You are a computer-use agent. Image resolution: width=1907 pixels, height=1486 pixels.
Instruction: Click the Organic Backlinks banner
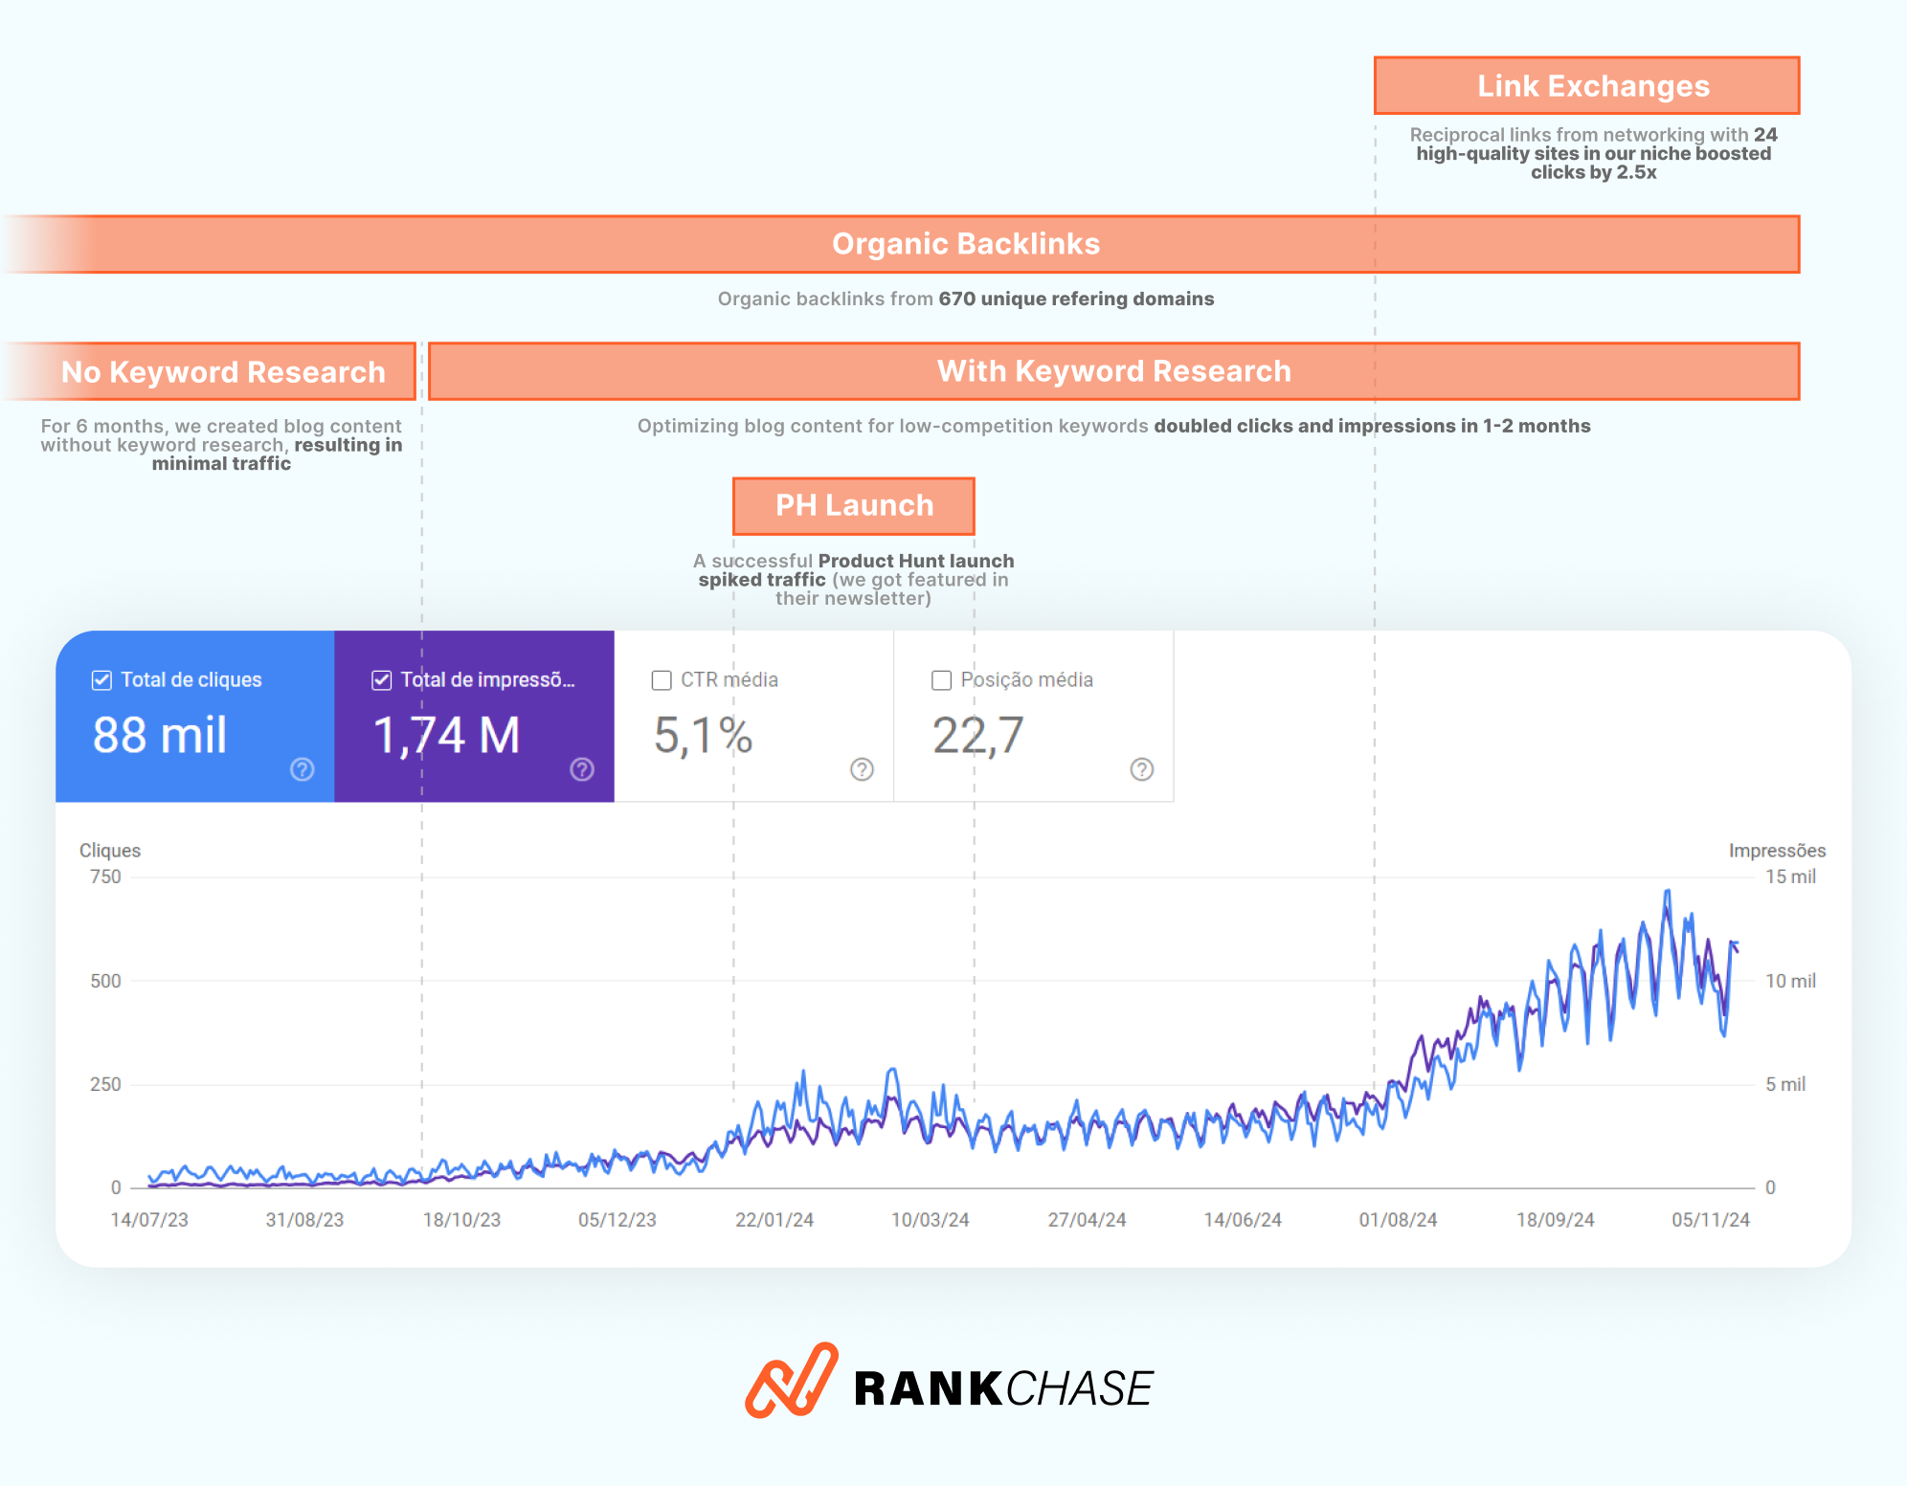pyautogui.click(x=900, y=244)
